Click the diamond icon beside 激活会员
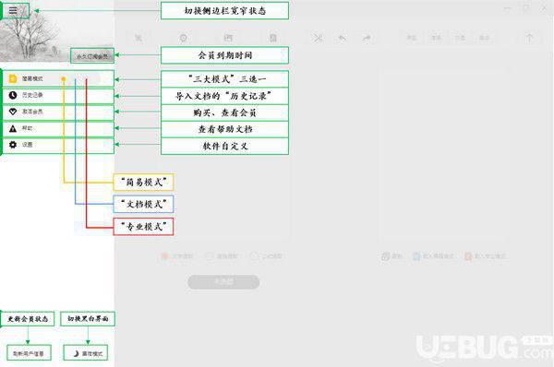 tap(13, 112)
